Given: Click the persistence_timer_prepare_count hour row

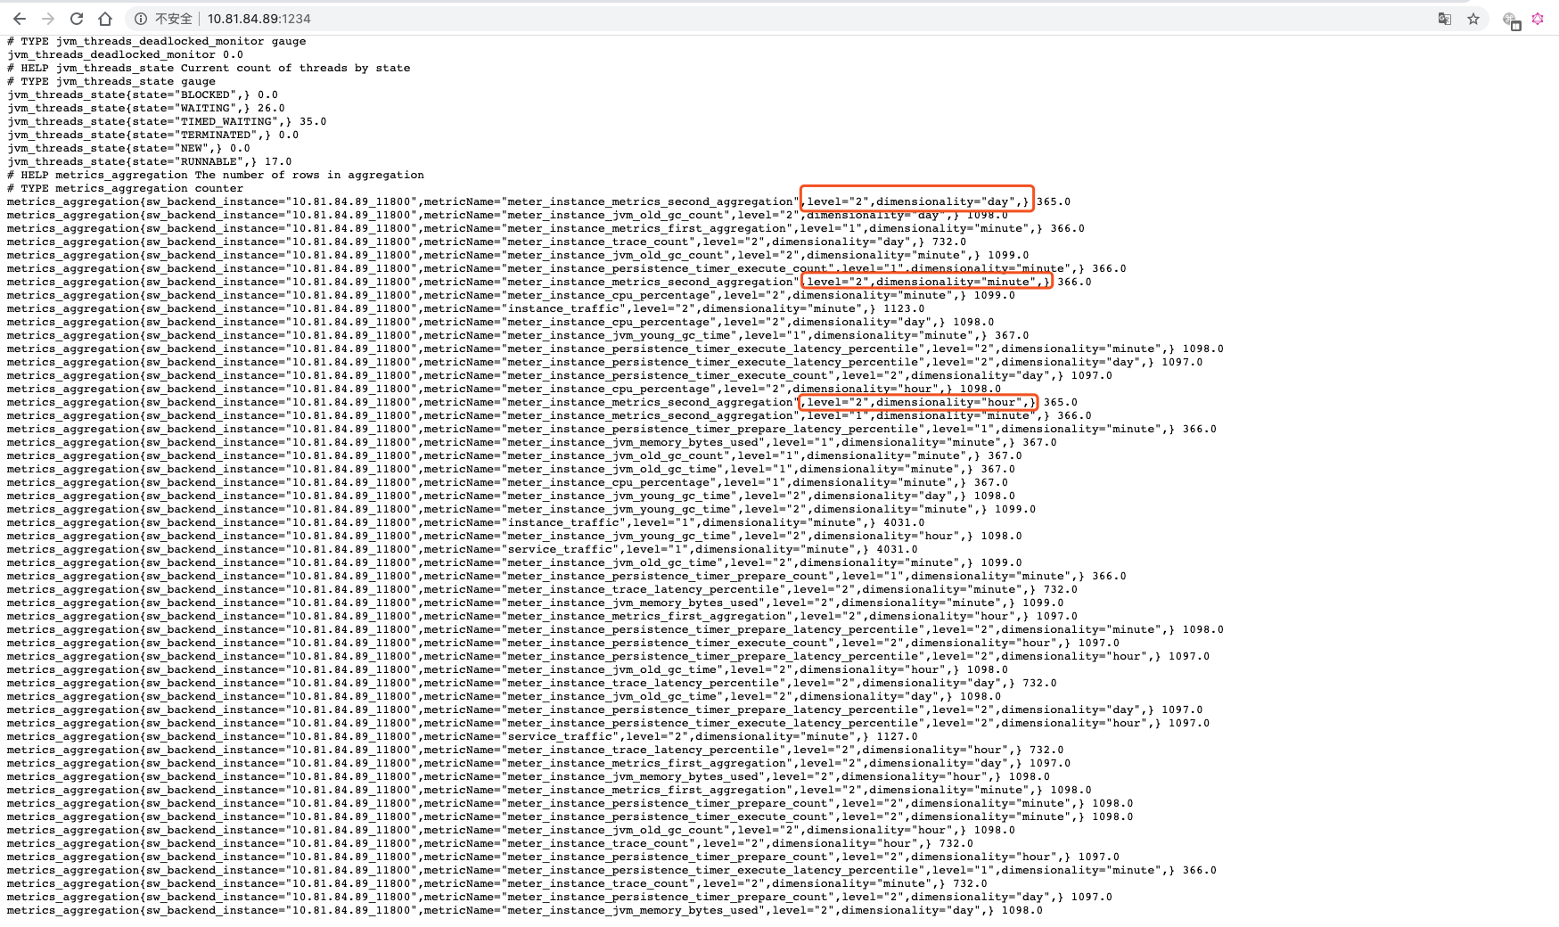Looking at the screenshot, I should pos(563,857).
